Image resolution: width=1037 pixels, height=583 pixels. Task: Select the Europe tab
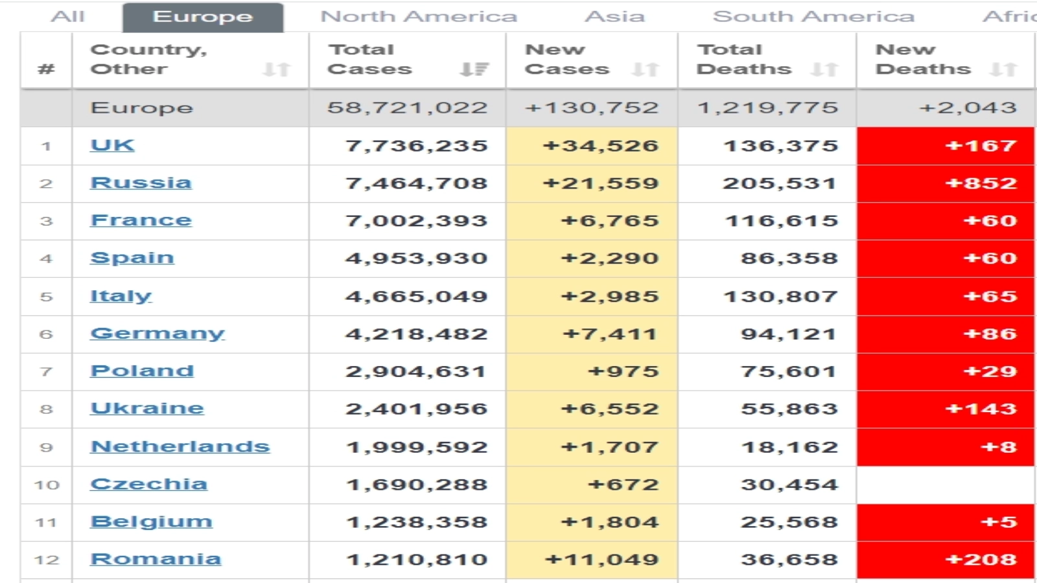[x=203, y=17]
